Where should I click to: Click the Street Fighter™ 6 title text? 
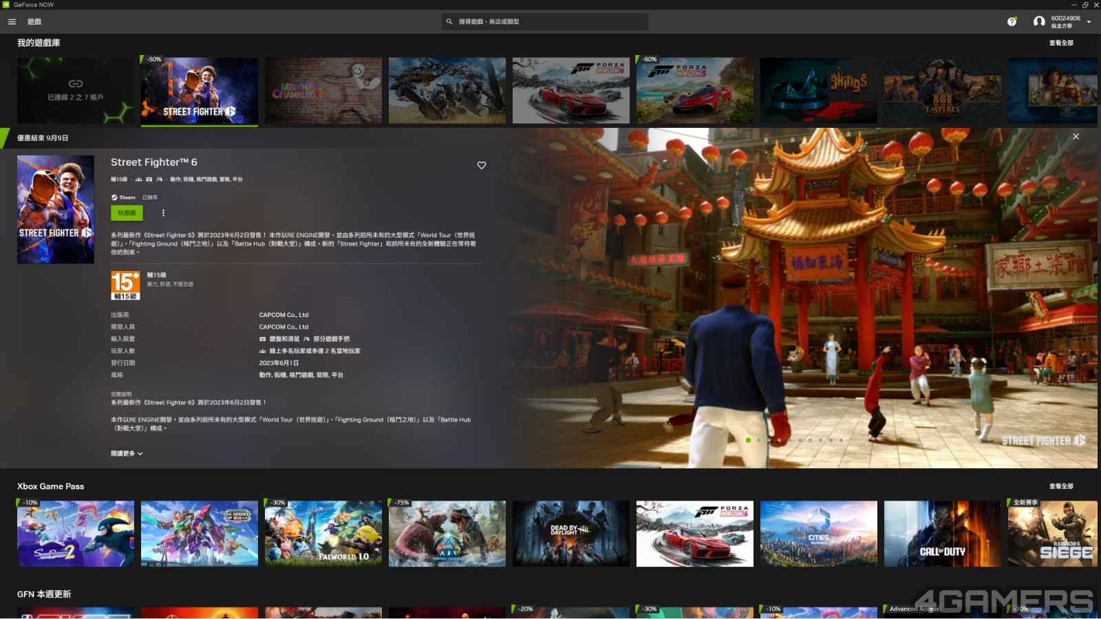click(154, 162)
